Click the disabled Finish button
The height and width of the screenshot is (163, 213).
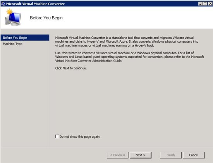coord(171,155)
